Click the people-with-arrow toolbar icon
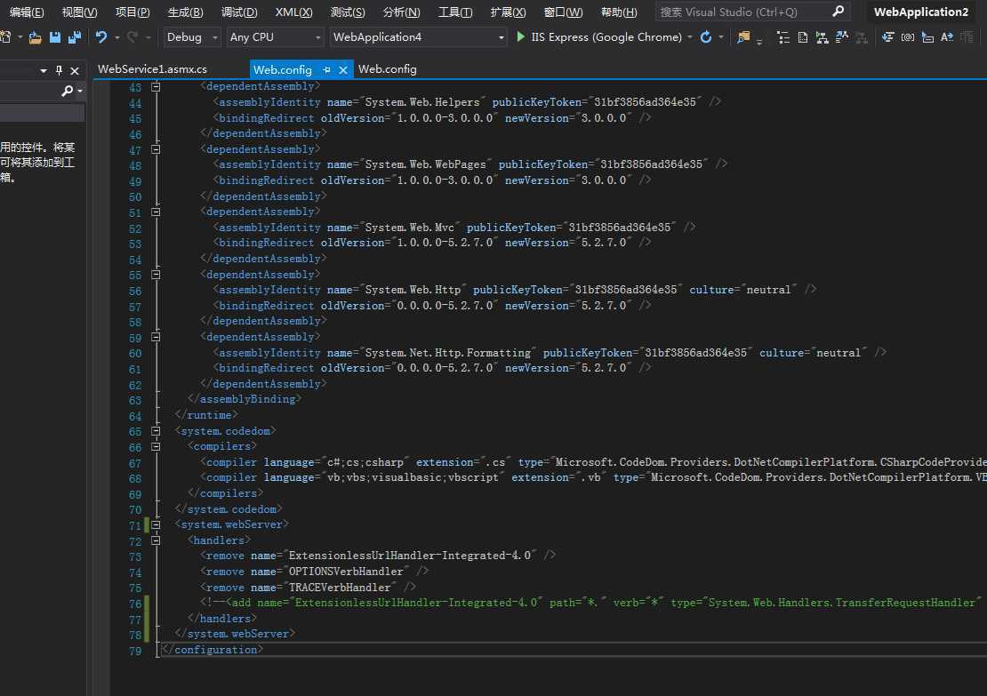Screen dimensions: 987x696 [841, 37]
